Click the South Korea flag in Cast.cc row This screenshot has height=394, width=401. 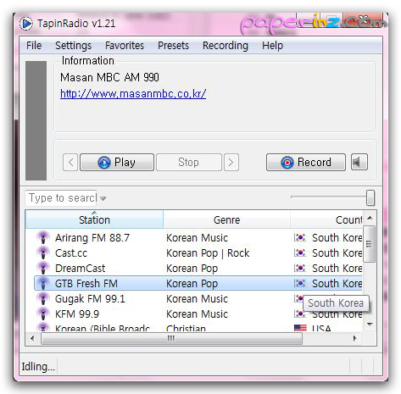coord(299,252)
